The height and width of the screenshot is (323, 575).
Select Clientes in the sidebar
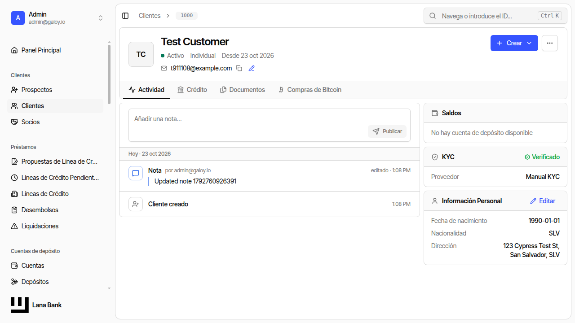coord(56,106)
